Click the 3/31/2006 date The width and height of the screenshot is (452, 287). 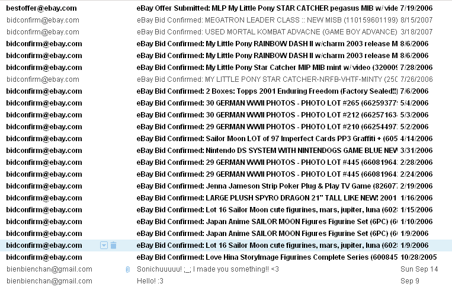tap(416, 150)
